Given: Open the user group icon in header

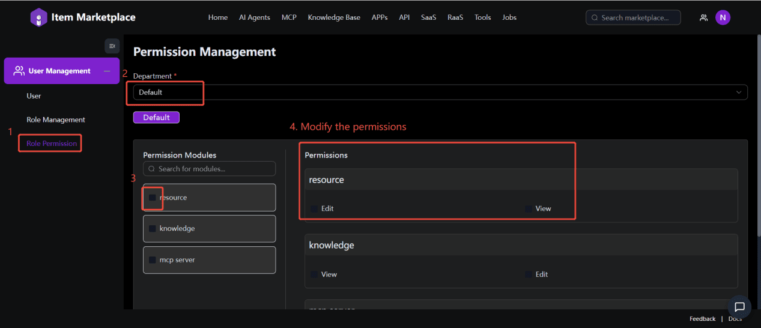Looking at the screenshot, I should (703, 18).
